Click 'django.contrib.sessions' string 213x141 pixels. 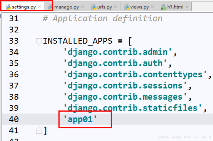click(x=125, y=86)
